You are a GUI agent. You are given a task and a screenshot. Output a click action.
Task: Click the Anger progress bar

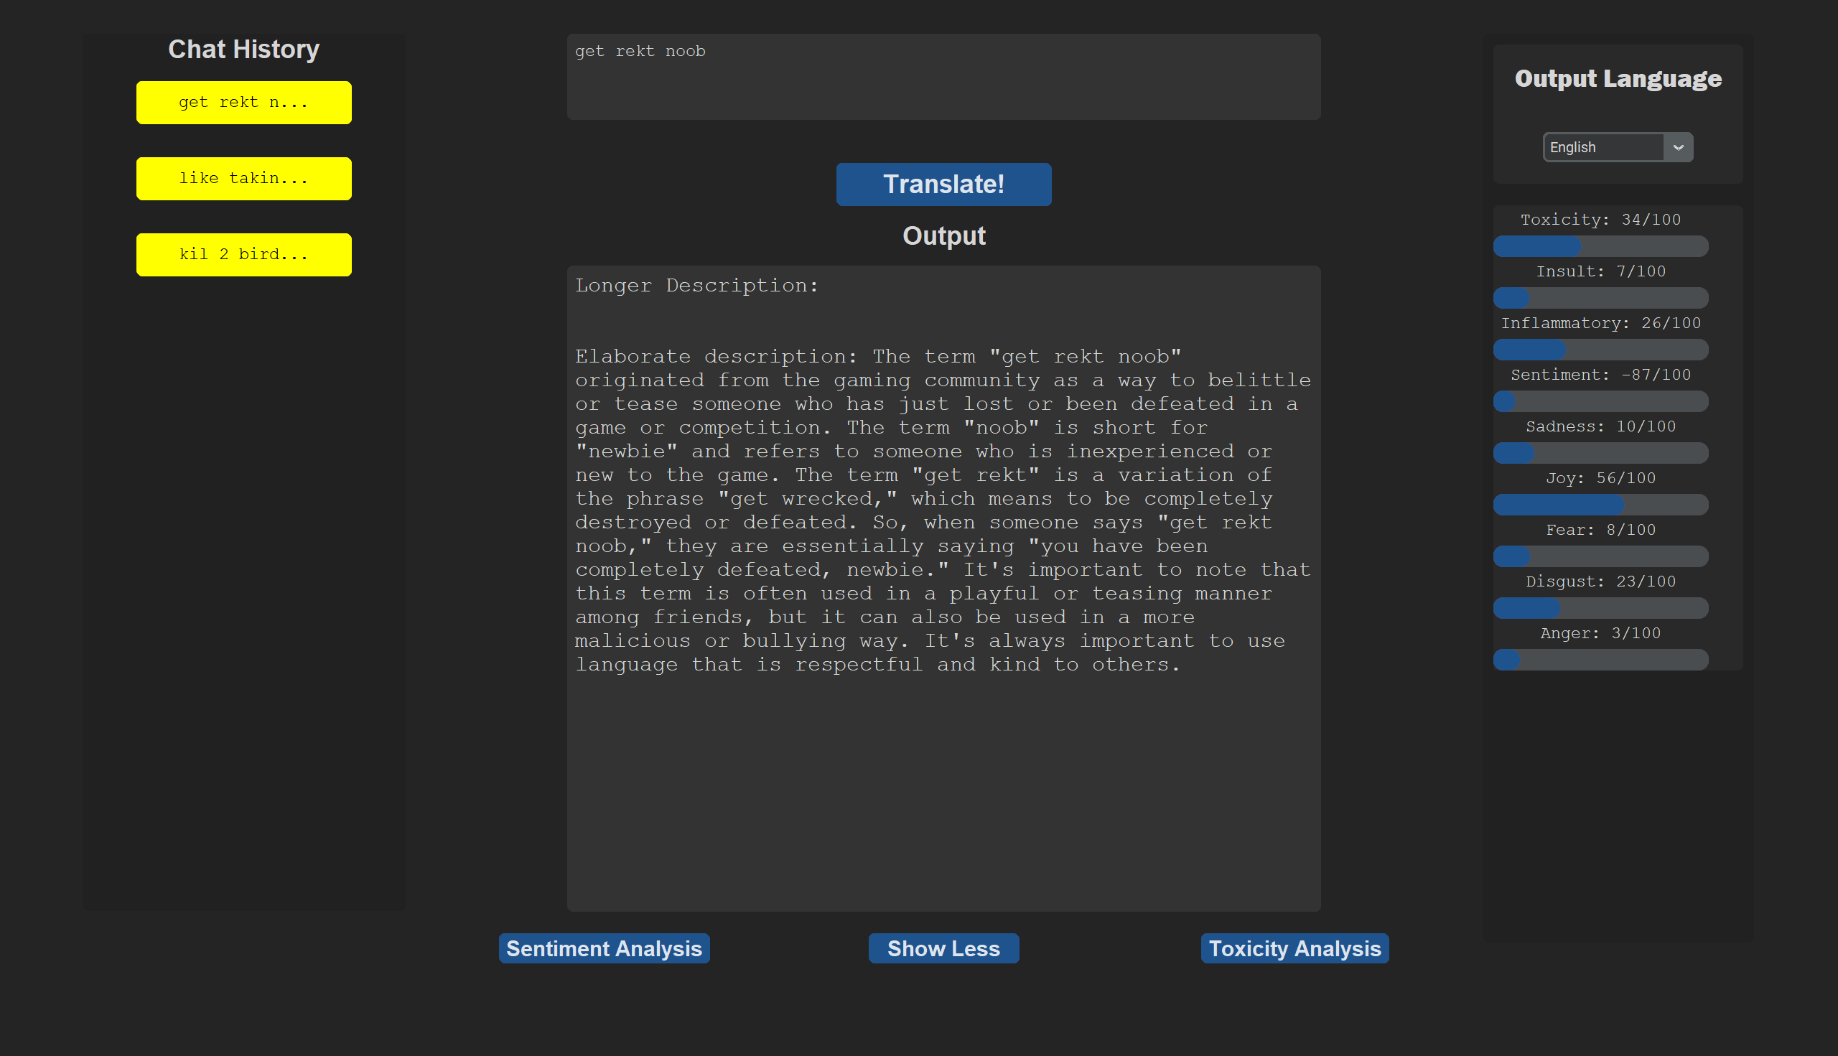pos(1600,660)
